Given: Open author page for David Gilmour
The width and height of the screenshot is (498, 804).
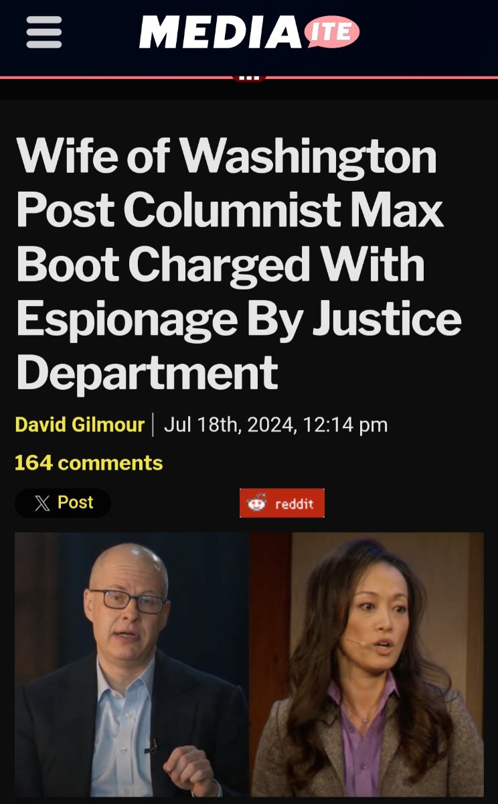Looking at the screenshot, I should pos(80,425).
